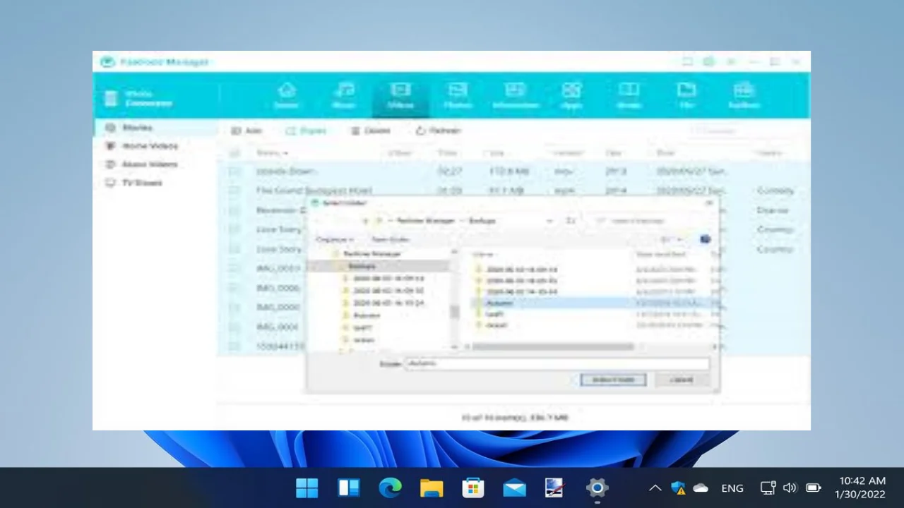Select Autumn folder in dialog tree
904x508 pixels.
(x=367, y=315)
